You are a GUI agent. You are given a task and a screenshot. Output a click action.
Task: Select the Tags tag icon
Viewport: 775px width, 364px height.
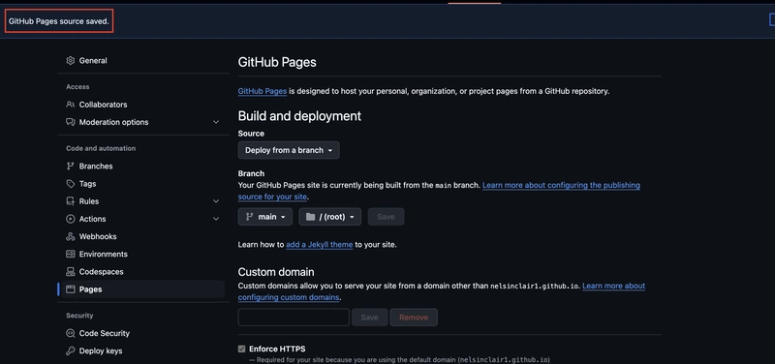70,184
